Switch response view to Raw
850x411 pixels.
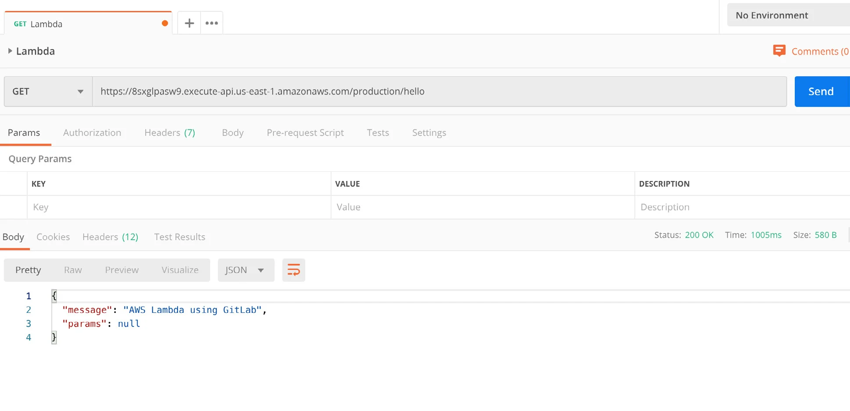[x=73, y=270]
